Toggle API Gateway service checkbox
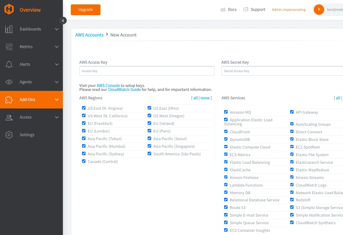Image resolution: width=343 pixels, height=235 pixels. pyautogui.click(x=292, y=112)
